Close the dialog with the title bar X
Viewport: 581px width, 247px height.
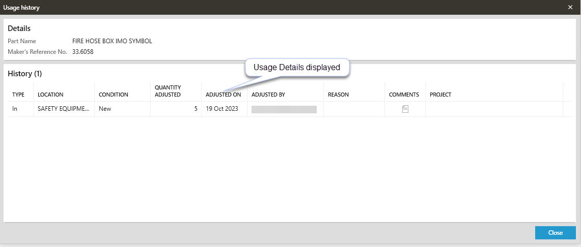pos(570,8)
